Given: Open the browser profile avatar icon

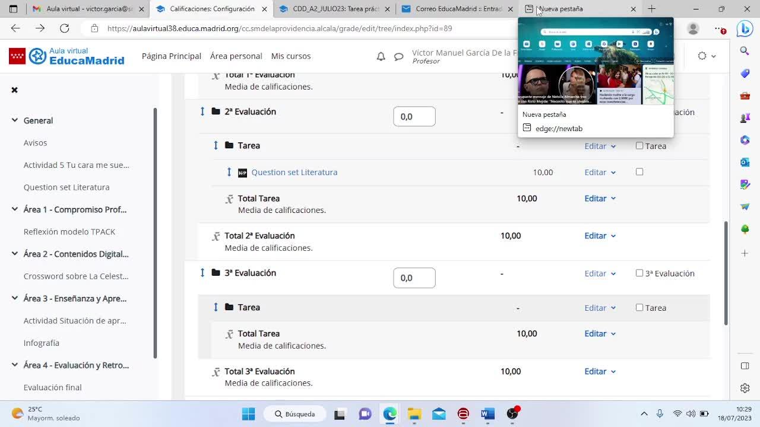Looking at the screenshot, I should [x=693, y=28].
